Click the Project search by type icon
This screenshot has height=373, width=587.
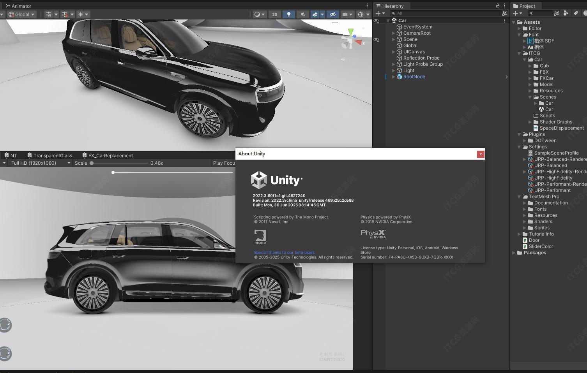(x=566, y=13)
